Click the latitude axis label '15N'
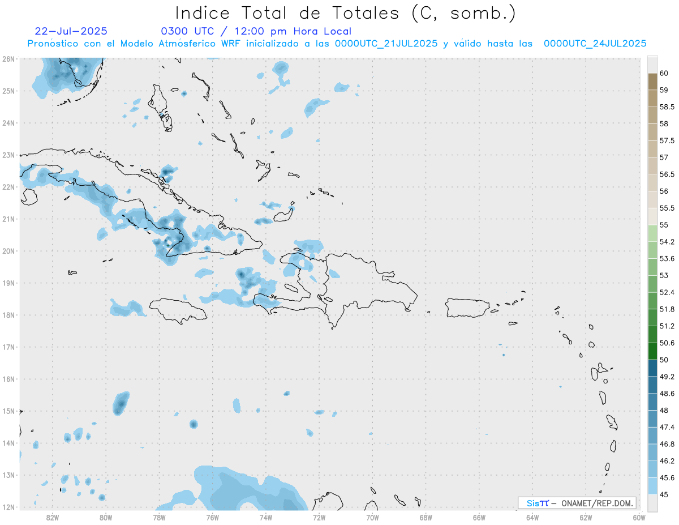Image resolution: width=679 pixels, height=525 pixels. [8, 411]
